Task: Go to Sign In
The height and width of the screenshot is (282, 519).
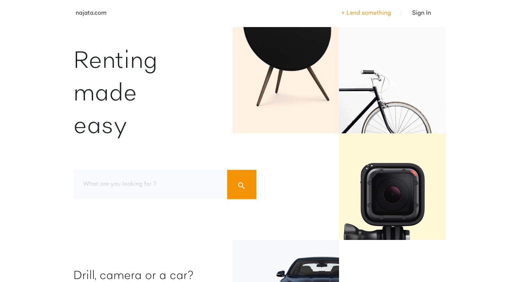Action: point(421,13)
